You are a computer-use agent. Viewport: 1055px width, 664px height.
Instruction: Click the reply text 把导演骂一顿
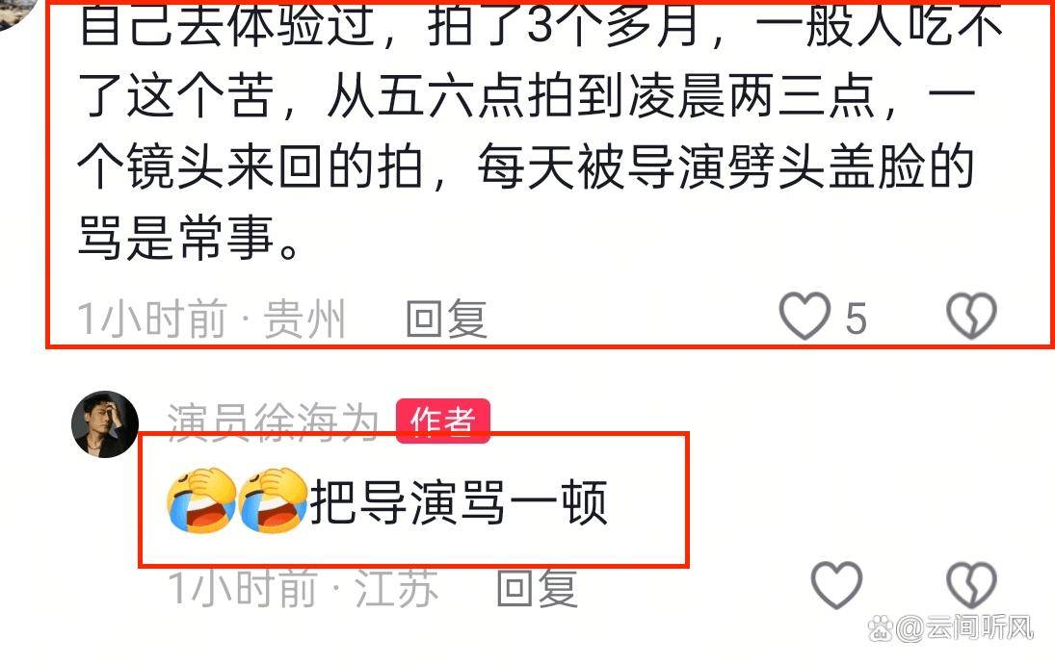pyautogui.click(x=459, y=502)
